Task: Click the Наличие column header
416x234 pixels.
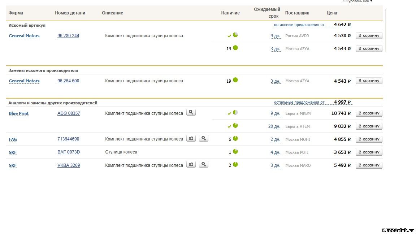Action: (x=230, y=13)
